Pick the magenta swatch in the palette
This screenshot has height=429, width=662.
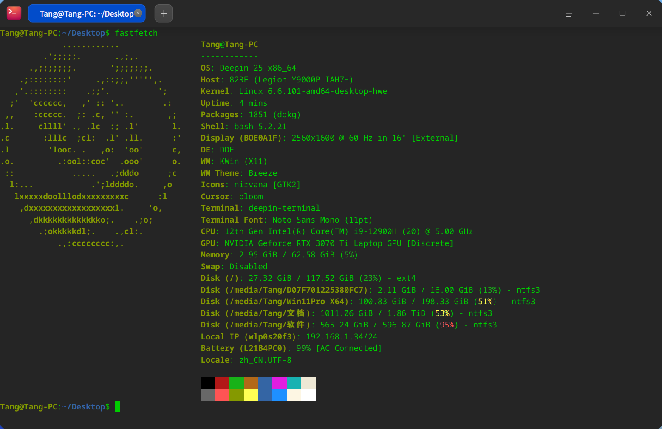tap(280, 383)
